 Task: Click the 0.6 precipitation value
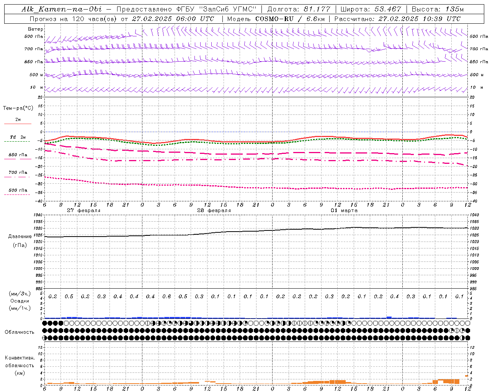[x=167, y=296]
